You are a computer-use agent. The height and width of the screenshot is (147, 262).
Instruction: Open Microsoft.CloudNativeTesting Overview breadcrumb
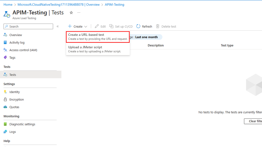(59, 4)
